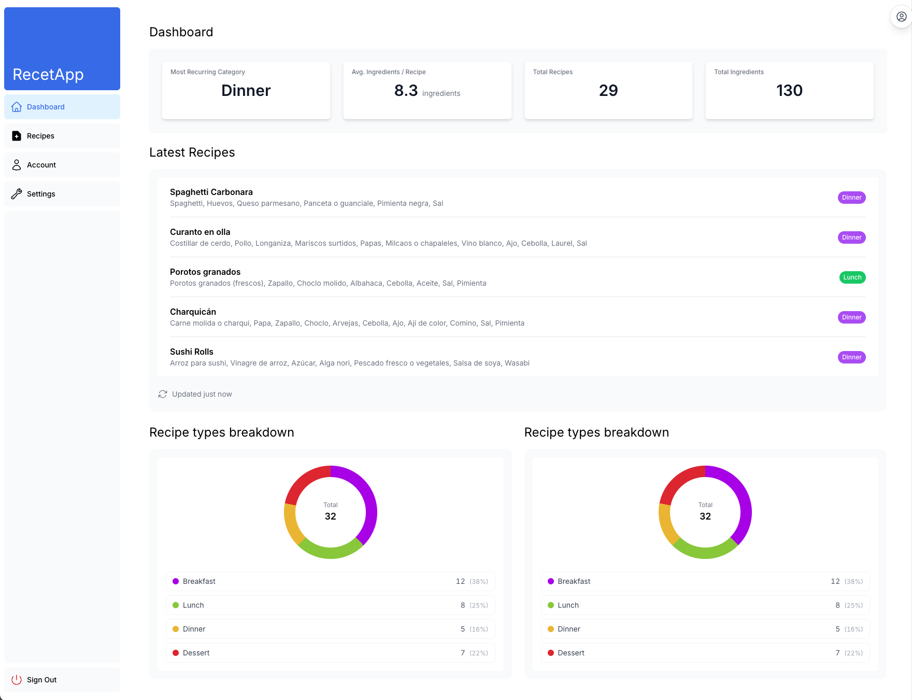Screen dimensions: 912x700
Task: Open the Total Recipes stat card
Action: tap(608, 90)
